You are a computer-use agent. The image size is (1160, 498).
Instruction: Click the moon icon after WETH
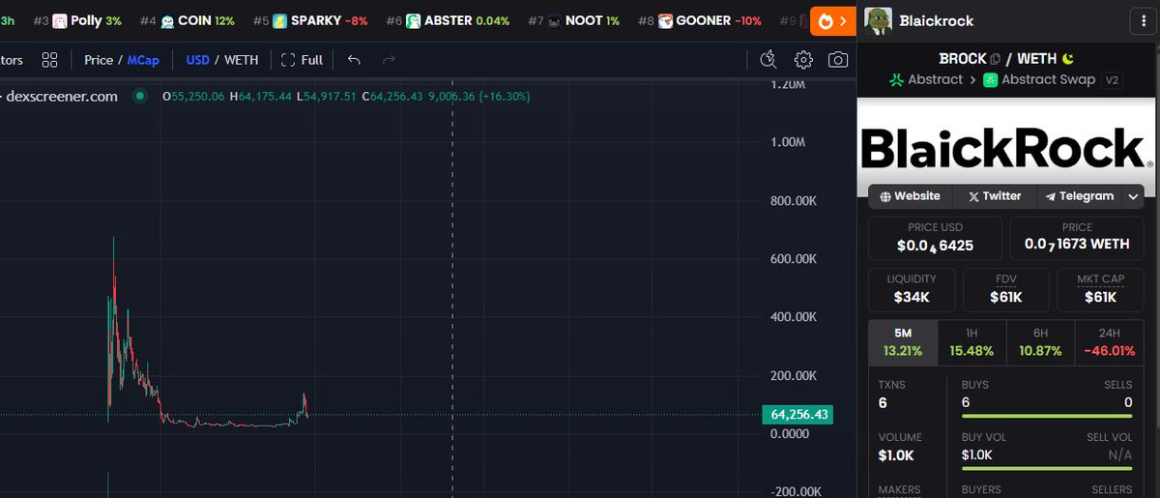tap(1068, 59)
